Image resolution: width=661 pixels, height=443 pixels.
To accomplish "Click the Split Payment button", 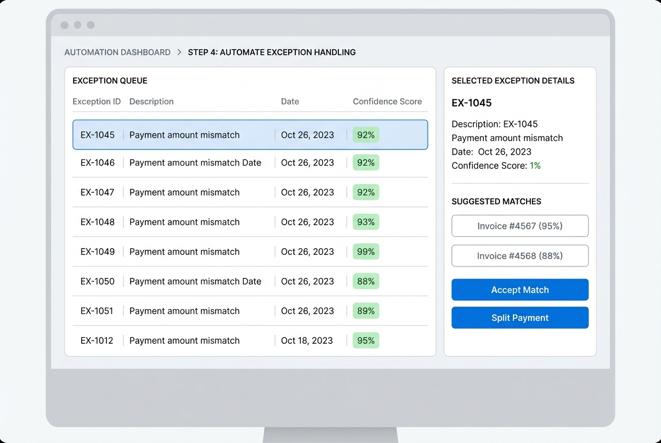I will click(519, 317).
